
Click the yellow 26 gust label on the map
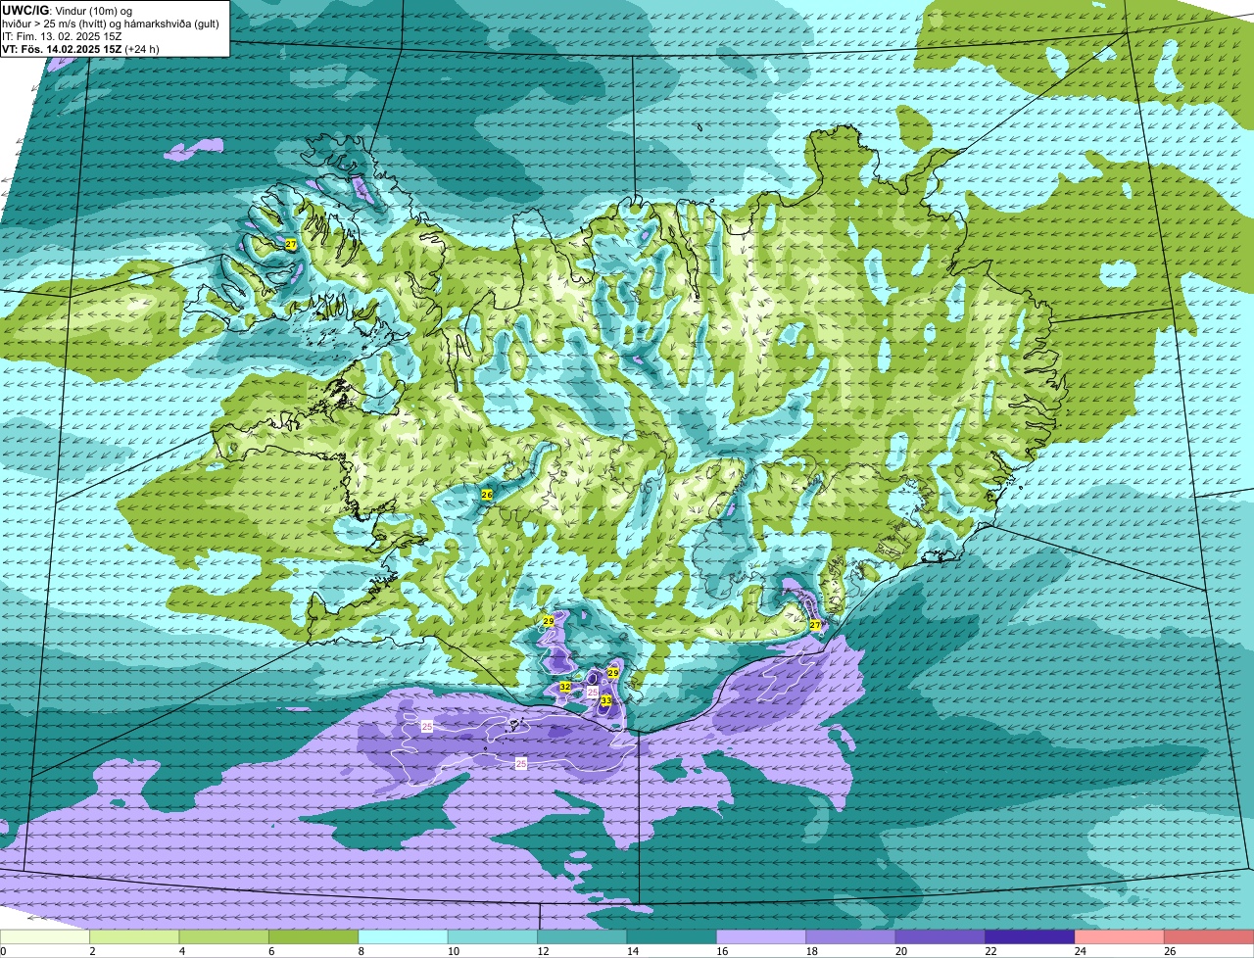click(x=487, y=495)
